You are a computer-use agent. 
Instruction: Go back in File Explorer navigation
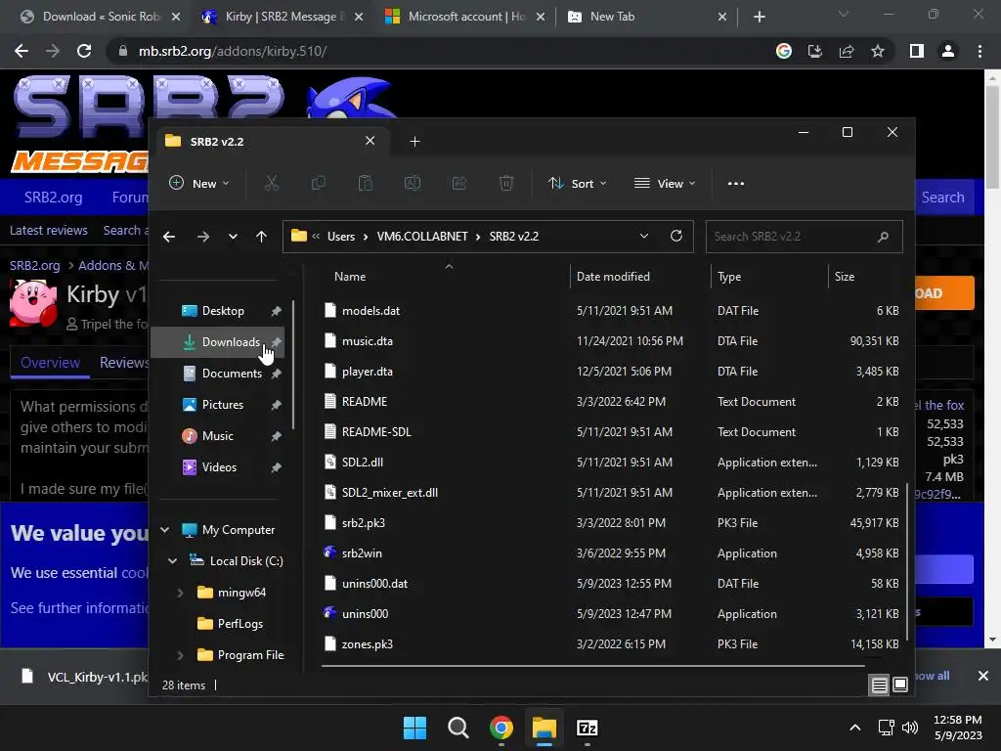pyautogui.click(x=169, y=237)
